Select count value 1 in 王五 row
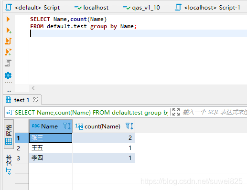 (x=104, y=148)
